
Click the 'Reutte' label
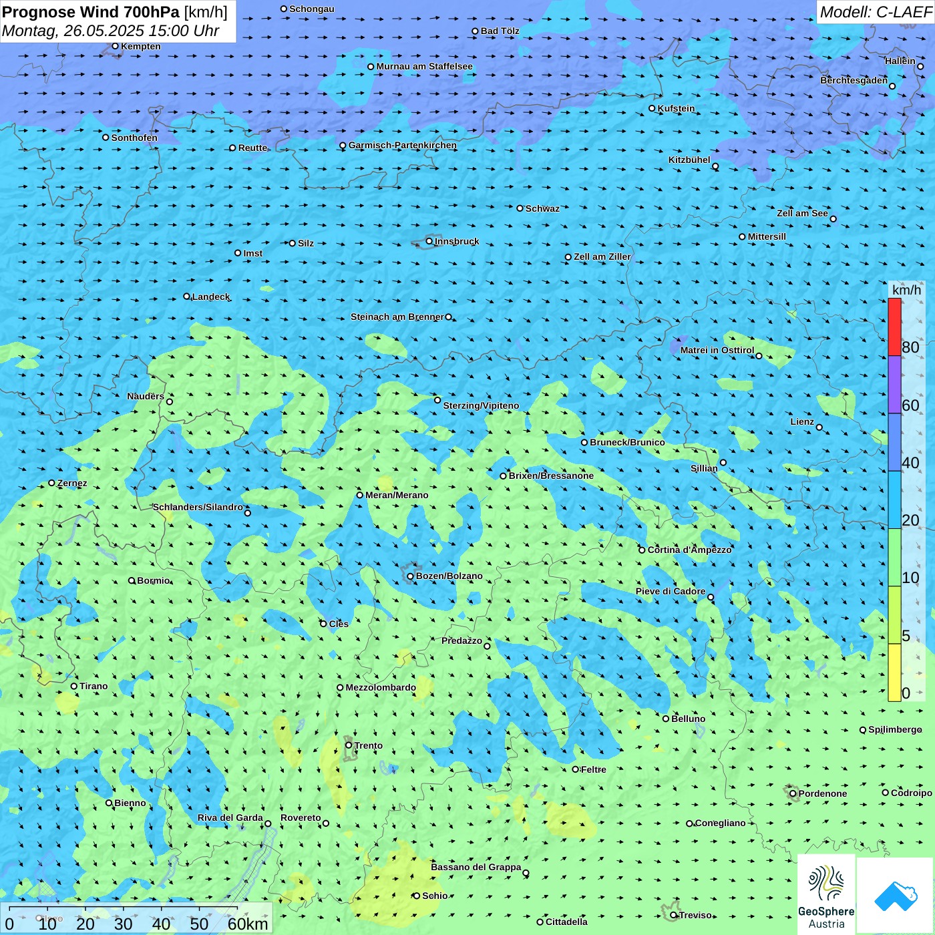click(x=252, y=148)
